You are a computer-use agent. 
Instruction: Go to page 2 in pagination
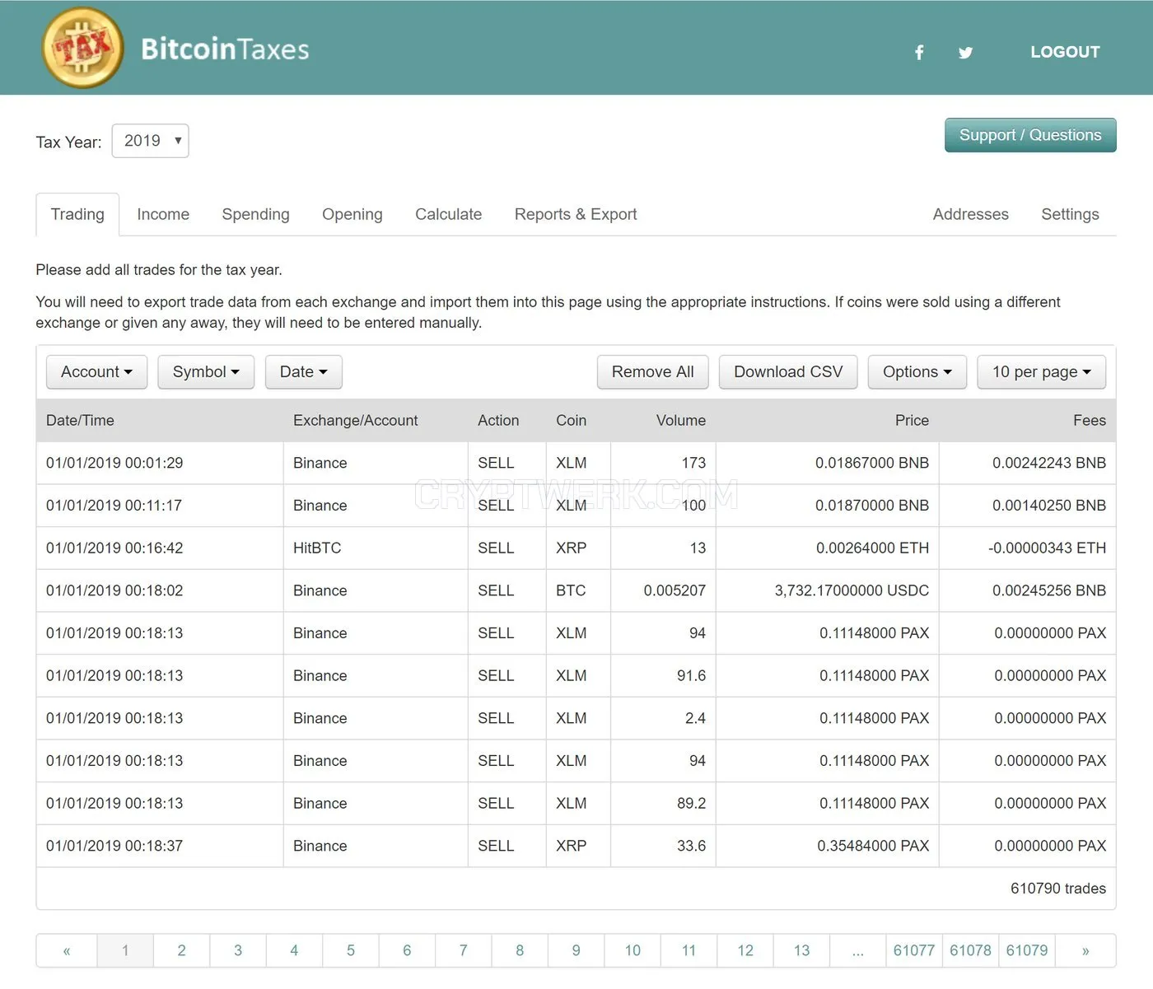181,950
